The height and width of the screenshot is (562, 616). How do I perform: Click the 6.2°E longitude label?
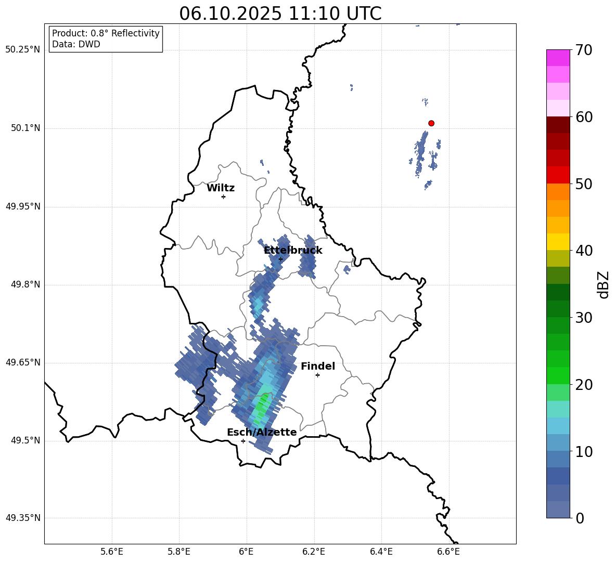(314, 552)
